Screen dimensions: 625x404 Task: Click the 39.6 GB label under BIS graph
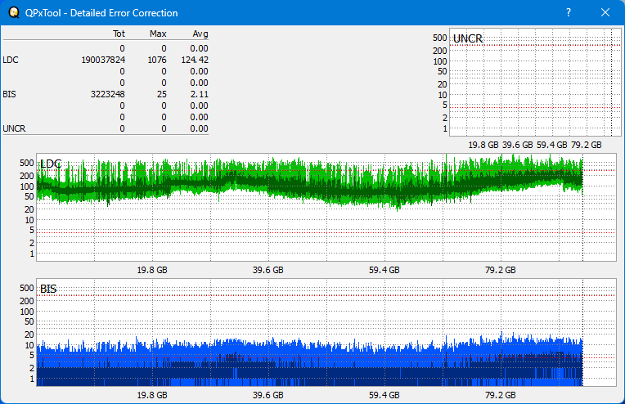click(268, 395)
